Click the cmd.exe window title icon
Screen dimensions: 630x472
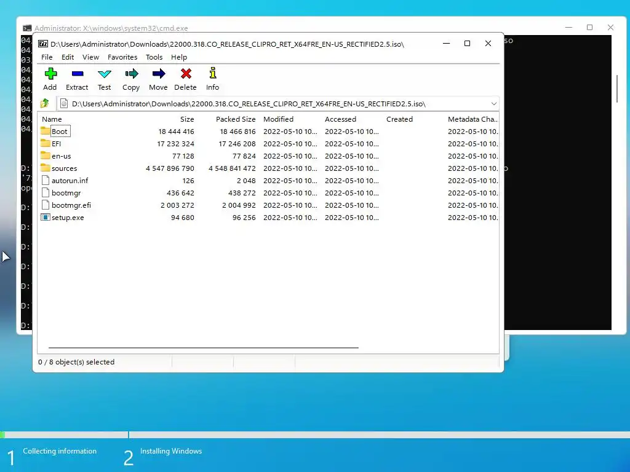(27, 28)
